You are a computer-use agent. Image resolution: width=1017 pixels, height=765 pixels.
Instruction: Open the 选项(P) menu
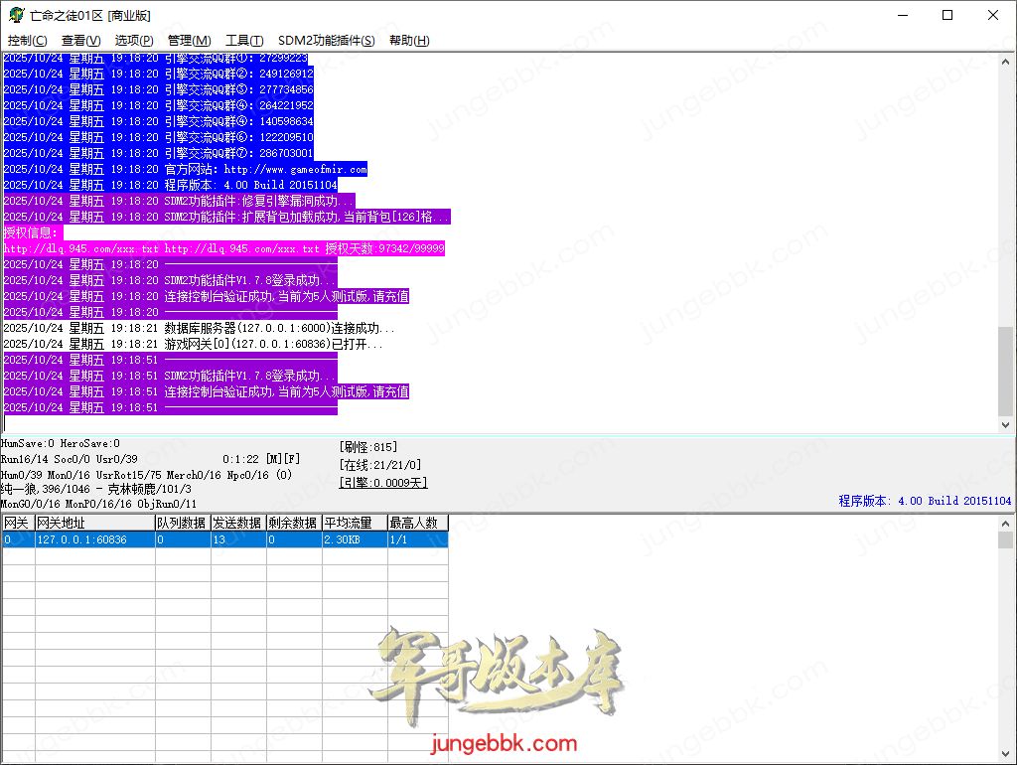(134, 41)
